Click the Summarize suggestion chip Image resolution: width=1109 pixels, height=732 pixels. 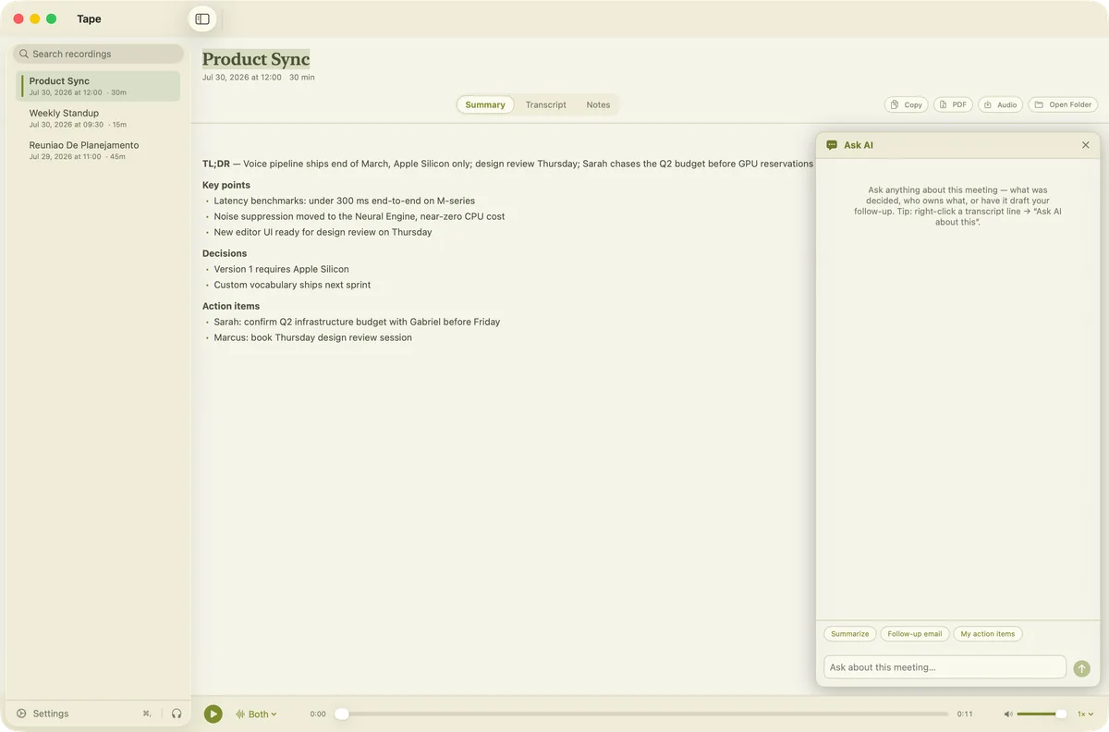tap(849, 634)
